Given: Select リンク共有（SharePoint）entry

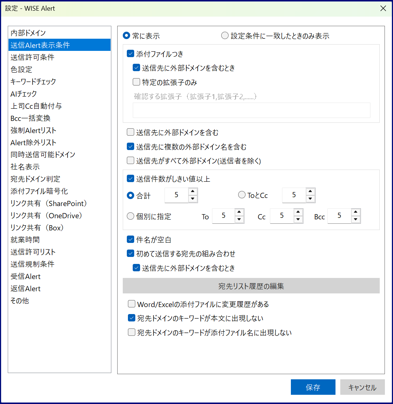Looking at the screenshot, I should click(59, 203).
